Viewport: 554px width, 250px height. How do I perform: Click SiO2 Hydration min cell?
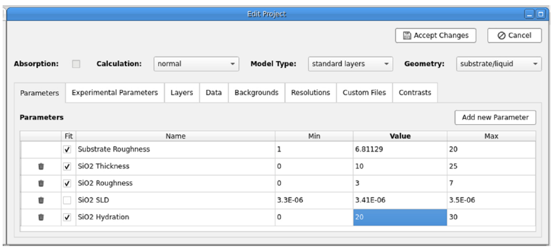(x=314, y=217)
